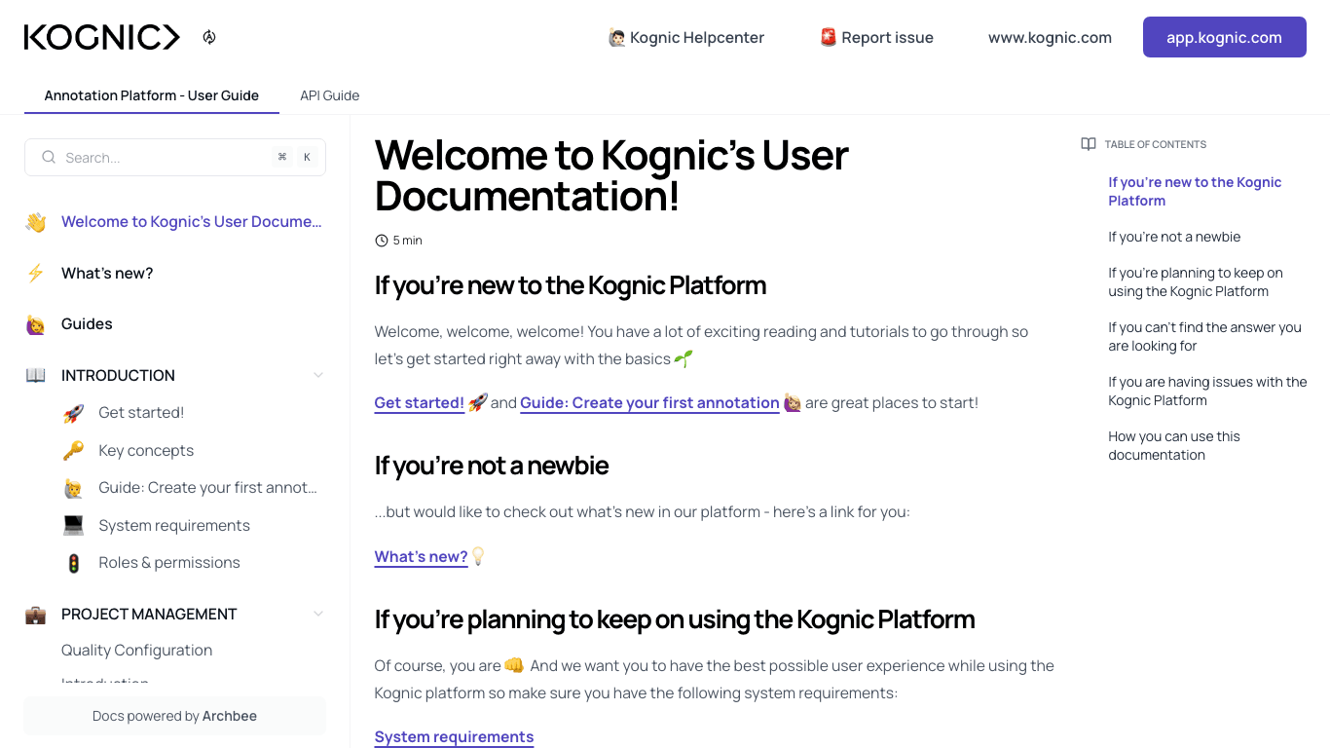This screenshot has width=1330, height=748.
Task: Switch to the API Guide tab
Action: tap(329, 95)
